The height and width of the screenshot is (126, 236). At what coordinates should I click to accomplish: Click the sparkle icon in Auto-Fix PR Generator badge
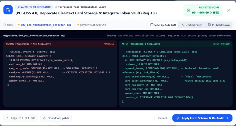click(x=19, y=7)
